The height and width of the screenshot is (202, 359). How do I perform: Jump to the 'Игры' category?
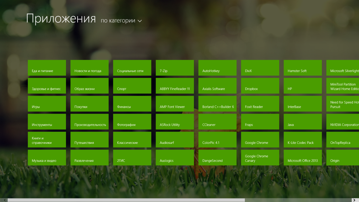[47, 104]
